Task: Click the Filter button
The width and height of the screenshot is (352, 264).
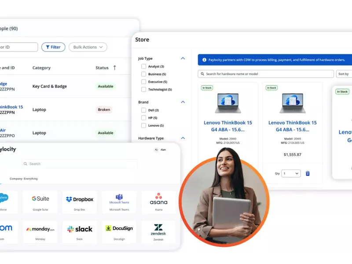Action: point(53,47)
